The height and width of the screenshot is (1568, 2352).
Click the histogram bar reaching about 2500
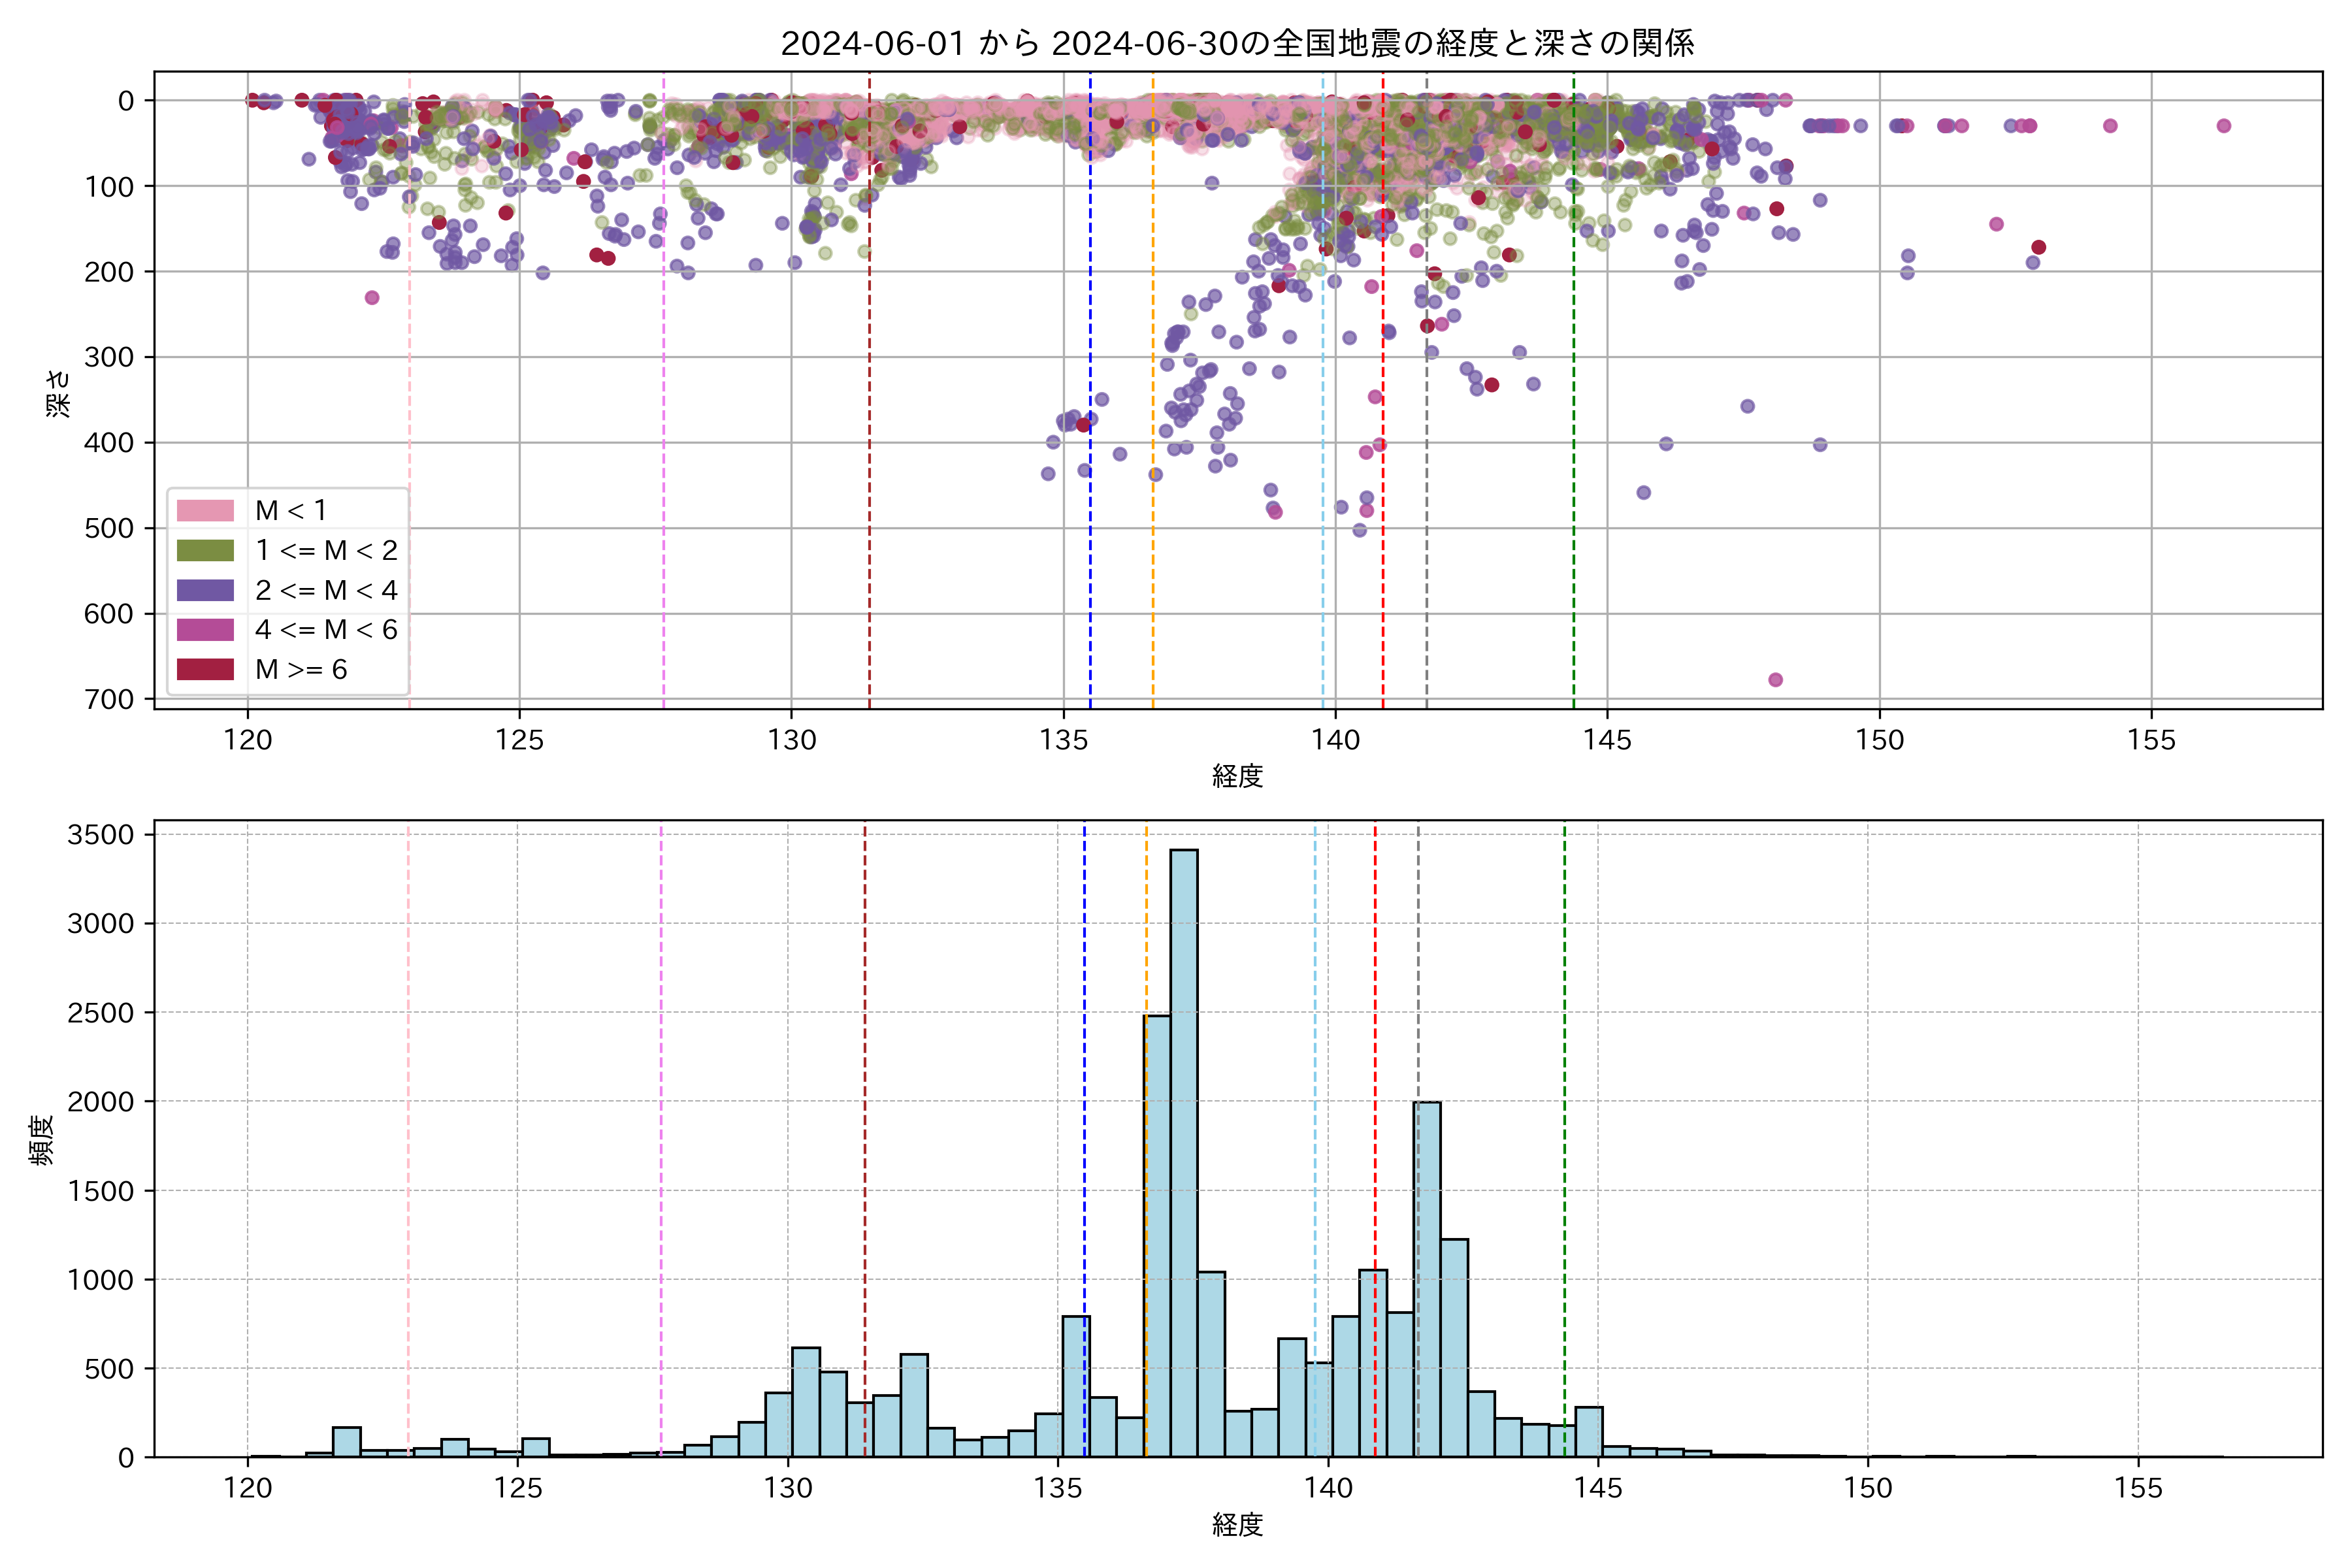click(x=1157, y=1235)
